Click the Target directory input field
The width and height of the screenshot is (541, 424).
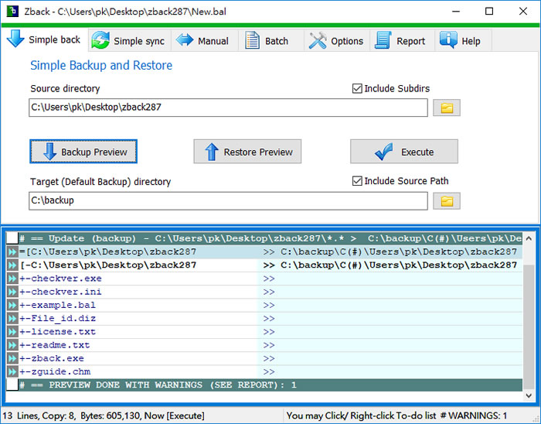pyautogui.click(x=228, y=200)
